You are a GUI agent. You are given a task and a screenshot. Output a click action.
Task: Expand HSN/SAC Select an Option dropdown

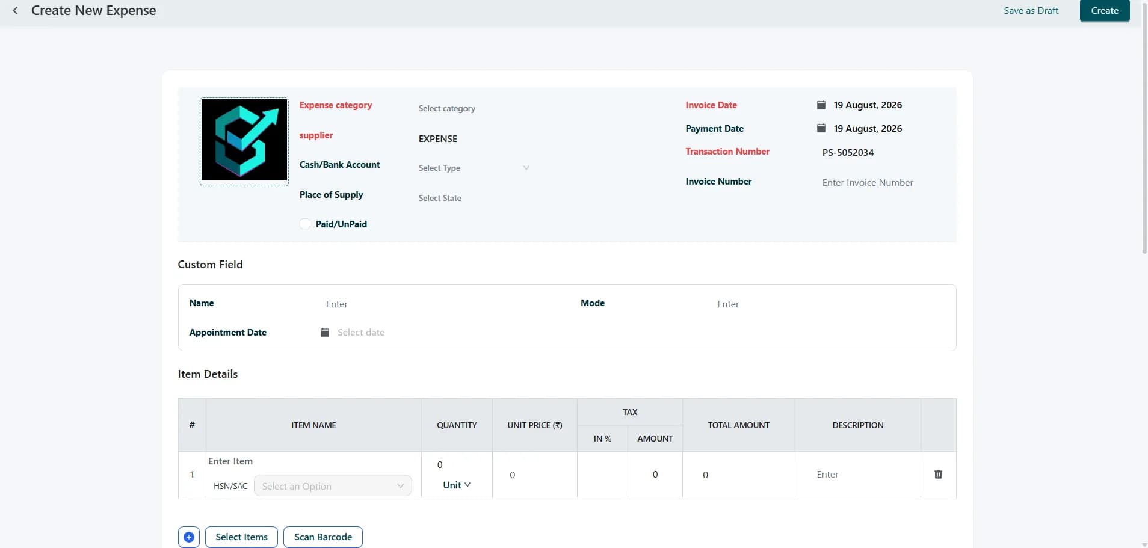coord(333,486)
